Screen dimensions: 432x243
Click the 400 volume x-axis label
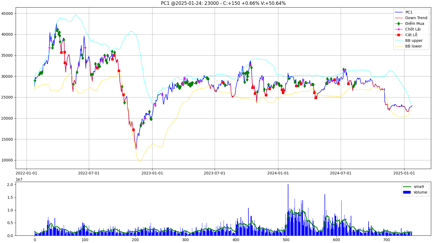(236, 240)
